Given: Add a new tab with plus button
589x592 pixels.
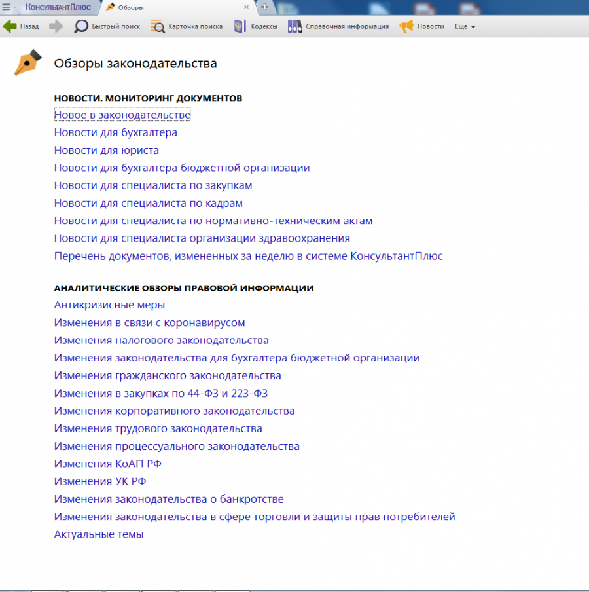Looking at the screenshot, I should [x=264, y=7].
